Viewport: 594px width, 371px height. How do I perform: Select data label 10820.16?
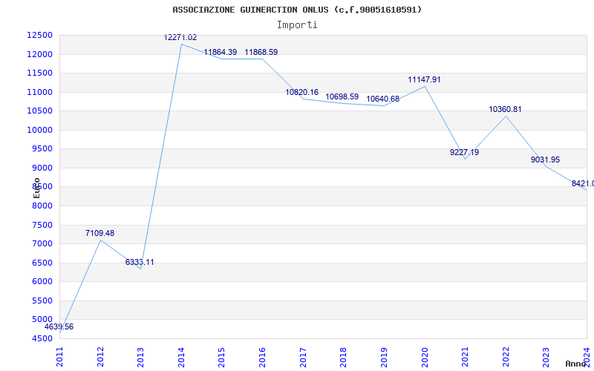(x=302, y=92)
